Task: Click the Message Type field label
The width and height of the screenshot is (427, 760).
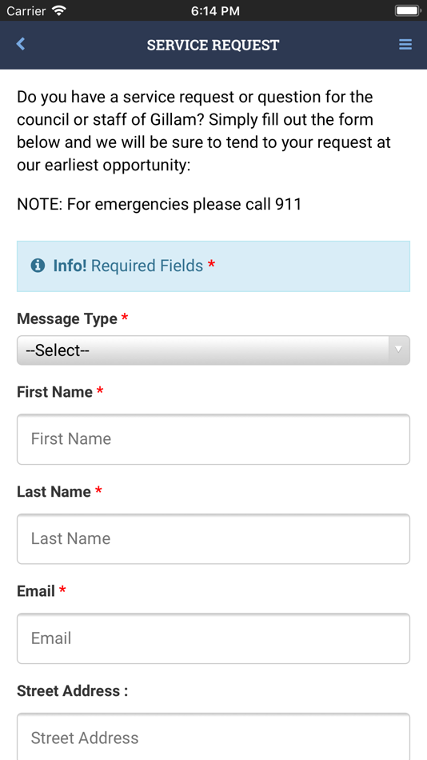Action: point(67,319)
